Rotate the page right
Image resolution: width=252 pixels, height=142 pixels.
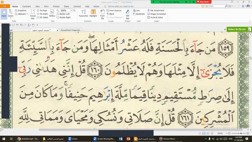pyautogui.click(x=63, y=17)
